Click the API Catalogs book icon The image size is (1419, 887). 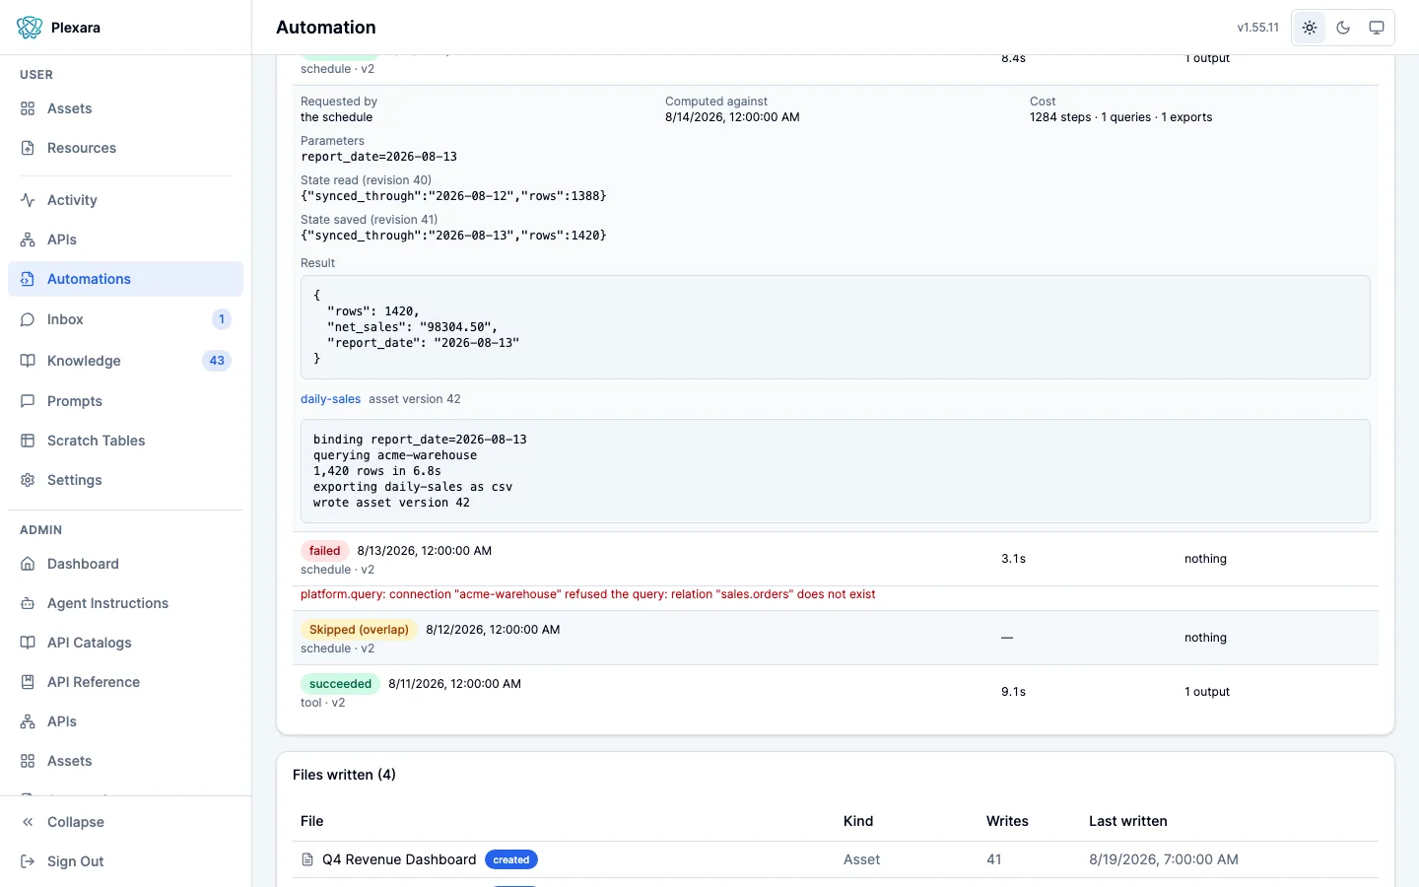point(28,643)
